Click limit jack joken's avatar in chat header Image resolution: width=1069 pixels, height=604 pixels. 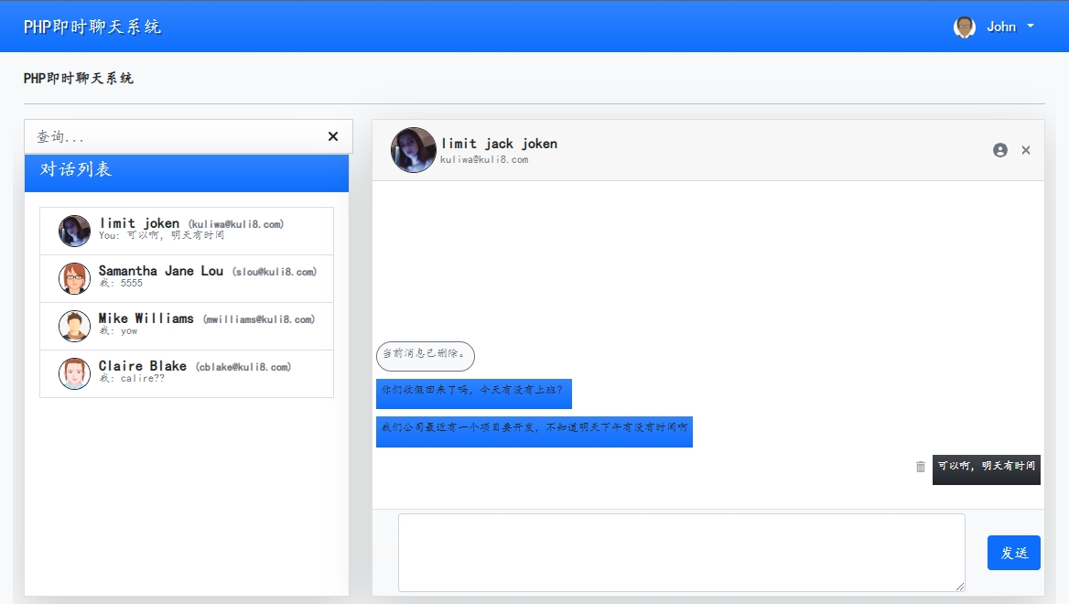(x=414, y=150)
